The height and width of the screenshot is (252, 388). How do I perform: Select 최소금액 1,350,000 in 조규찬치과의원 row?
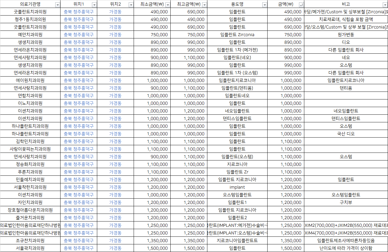(x=152, y=241)
